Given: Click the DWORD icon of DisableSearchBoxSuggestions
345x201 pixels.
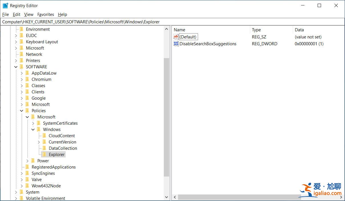Looking at the screenshot, I should tap(176, 44).
